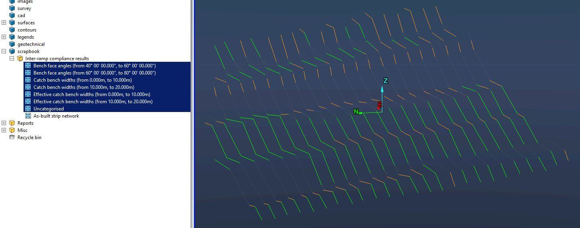Select the surfaces tree item
Screen dimensions: 580x228
pos(26,23)
